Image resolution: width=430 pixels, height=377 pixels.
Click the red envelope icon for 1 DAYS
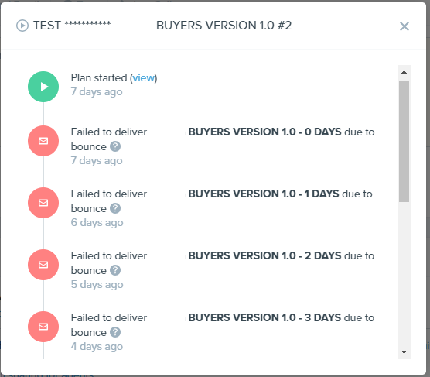43,203
